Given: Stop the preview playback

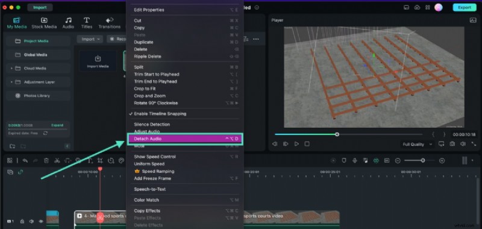Looking at the screenshot, I should [307, 144].
